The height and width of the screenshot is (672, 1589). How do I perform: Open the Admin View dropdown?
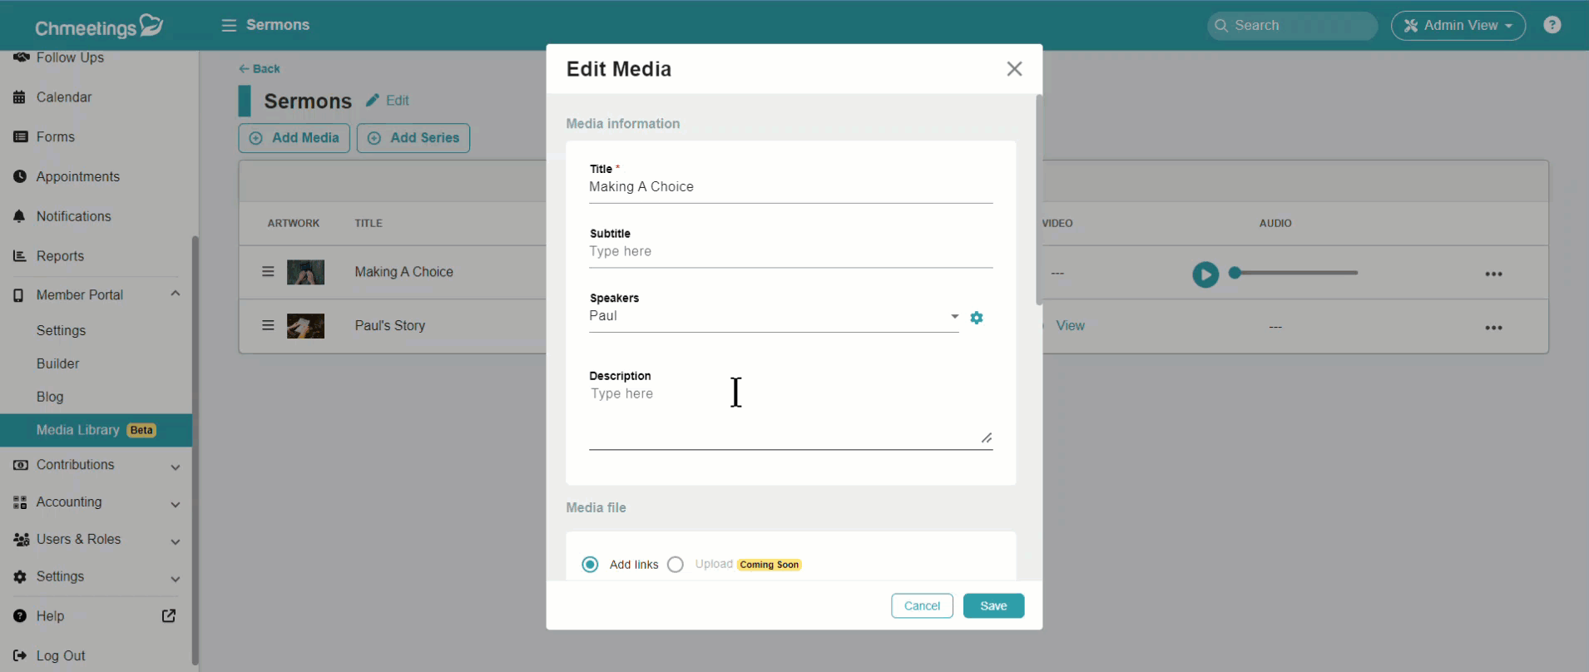point(1458,26)
